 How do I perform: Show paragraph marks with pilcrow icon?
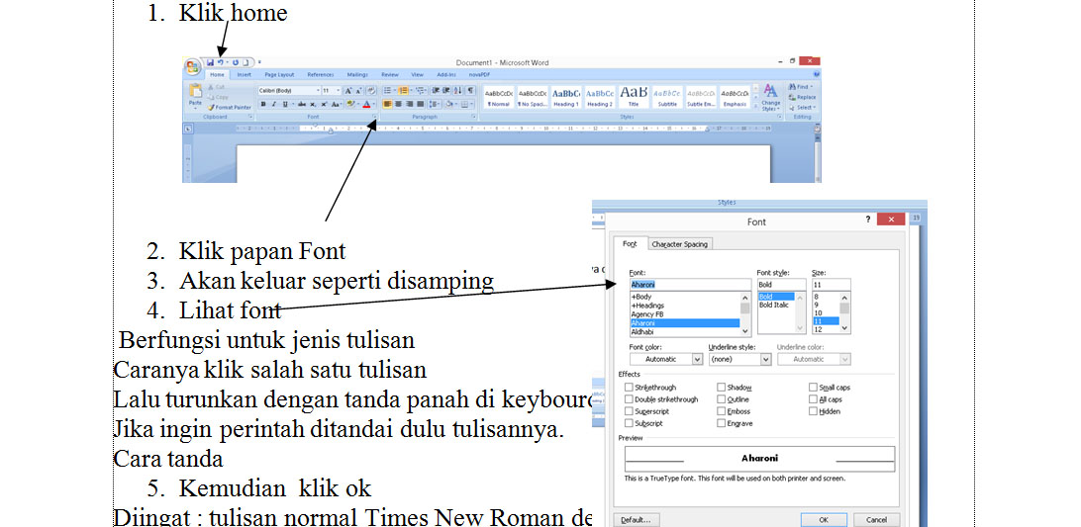coord(470,91)
